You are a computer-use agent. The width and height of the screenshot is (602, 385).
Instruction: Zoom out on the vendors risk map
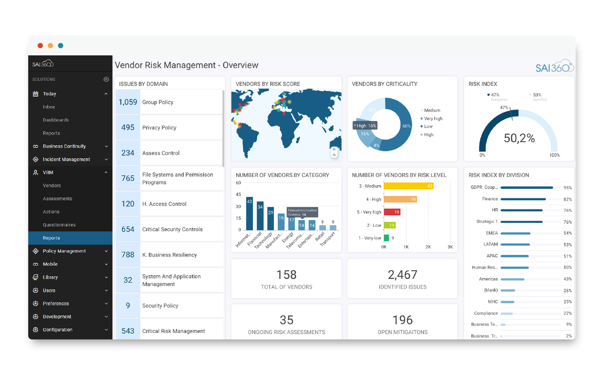[334, 155]
